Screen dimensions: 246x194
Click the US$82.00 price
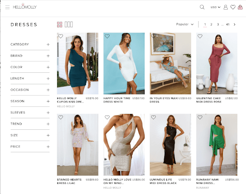click(x=232, y=98)
